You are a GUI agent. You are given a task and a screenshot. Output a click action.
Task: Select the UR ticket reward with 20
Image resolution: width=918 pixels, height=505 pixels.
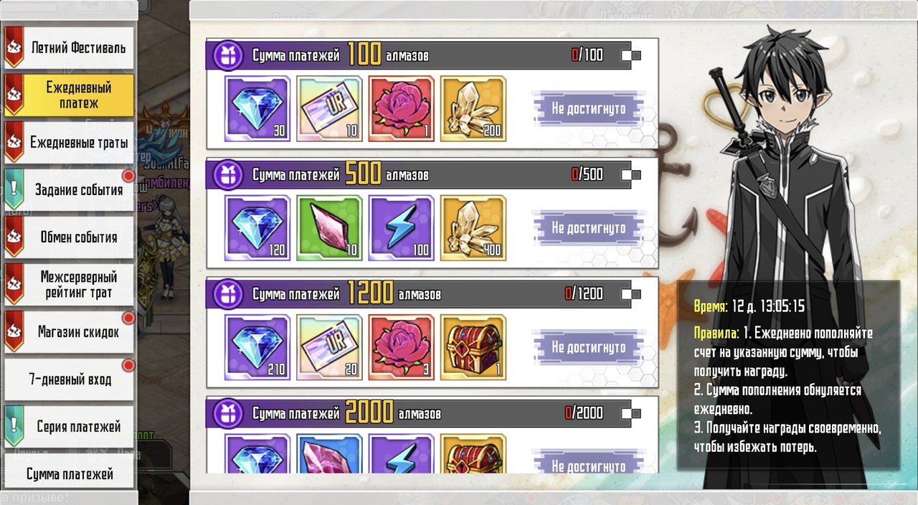point(329,347)
